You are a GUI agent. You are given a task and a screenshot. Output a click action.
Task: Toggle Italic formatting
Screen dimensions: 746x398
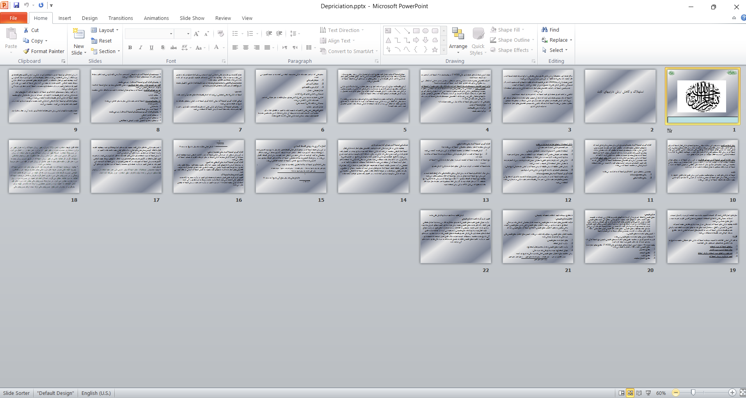click(x=140, y=48)
